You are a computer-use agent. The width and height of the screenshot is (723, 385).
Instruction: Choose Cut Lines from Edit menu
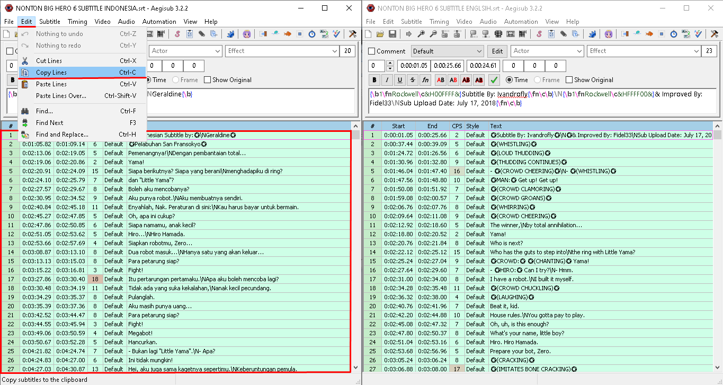tap(82, 61)
